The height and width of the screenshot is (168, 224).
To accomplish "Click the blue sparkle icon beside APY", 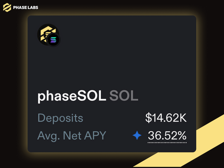I will 137,135.
